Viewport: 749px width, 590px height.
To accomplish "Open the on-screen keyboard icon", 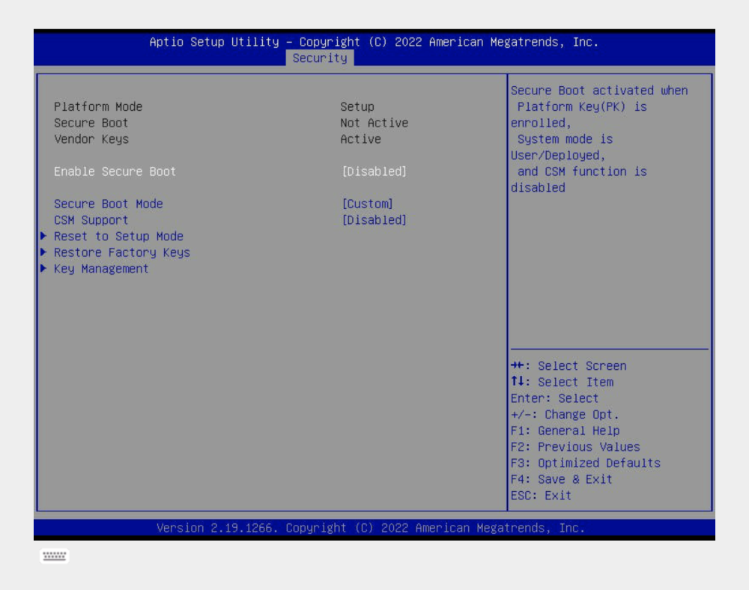I will point(55,556).
